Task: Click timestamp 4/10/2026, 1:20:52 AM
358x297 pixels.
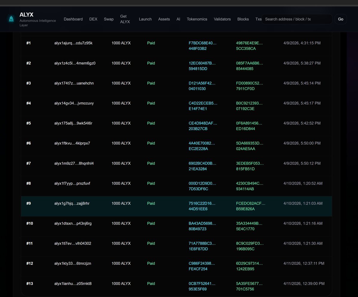Action: 303,183
